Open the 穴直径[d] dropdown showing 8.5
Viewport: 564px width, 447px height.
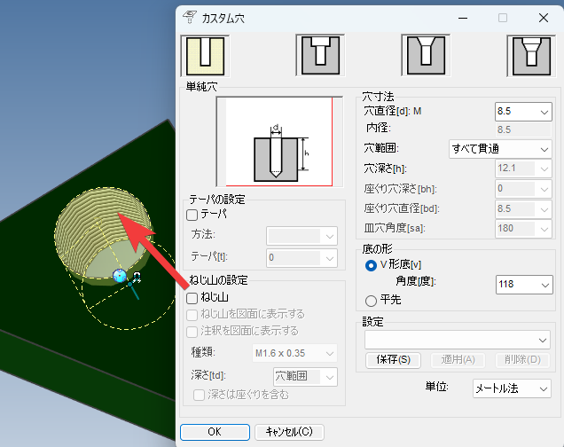[x=523, y=112]
